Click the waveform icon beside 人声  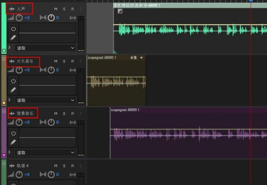point(12,9)
